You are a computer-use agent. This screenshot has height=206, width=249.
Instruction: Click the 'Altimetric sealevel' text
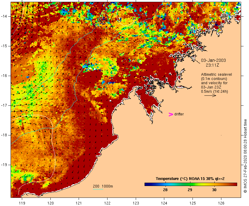pos(217,75)
